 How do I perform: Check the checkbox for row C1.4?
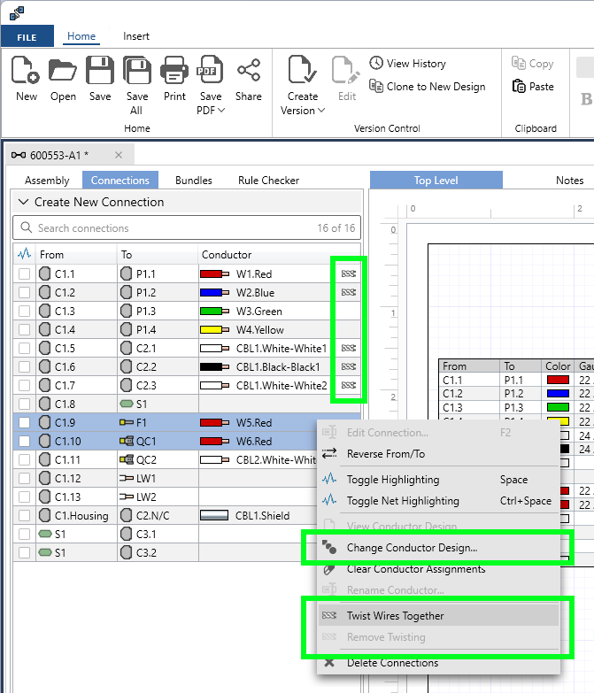pos(24,330)
